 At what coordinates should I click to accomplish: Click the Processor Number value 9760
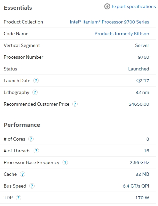click(144, 57)
